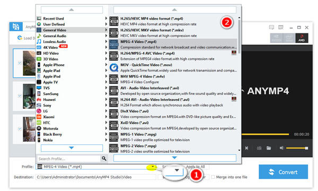
Task: Click the search magnifier icon in profile search
Action: [104, 159]
